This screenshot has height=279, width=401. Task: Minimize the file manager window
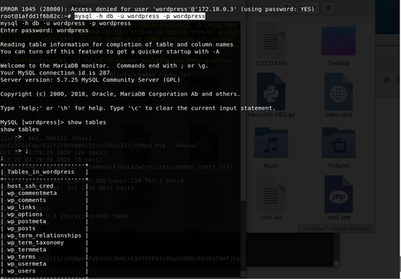coord(345,8)
